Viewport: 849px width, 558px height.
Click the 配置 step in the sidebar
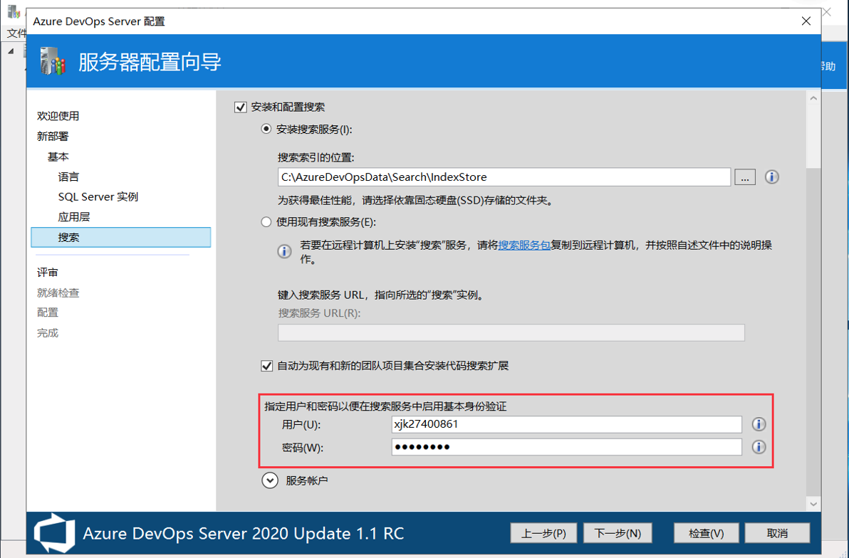47,313
